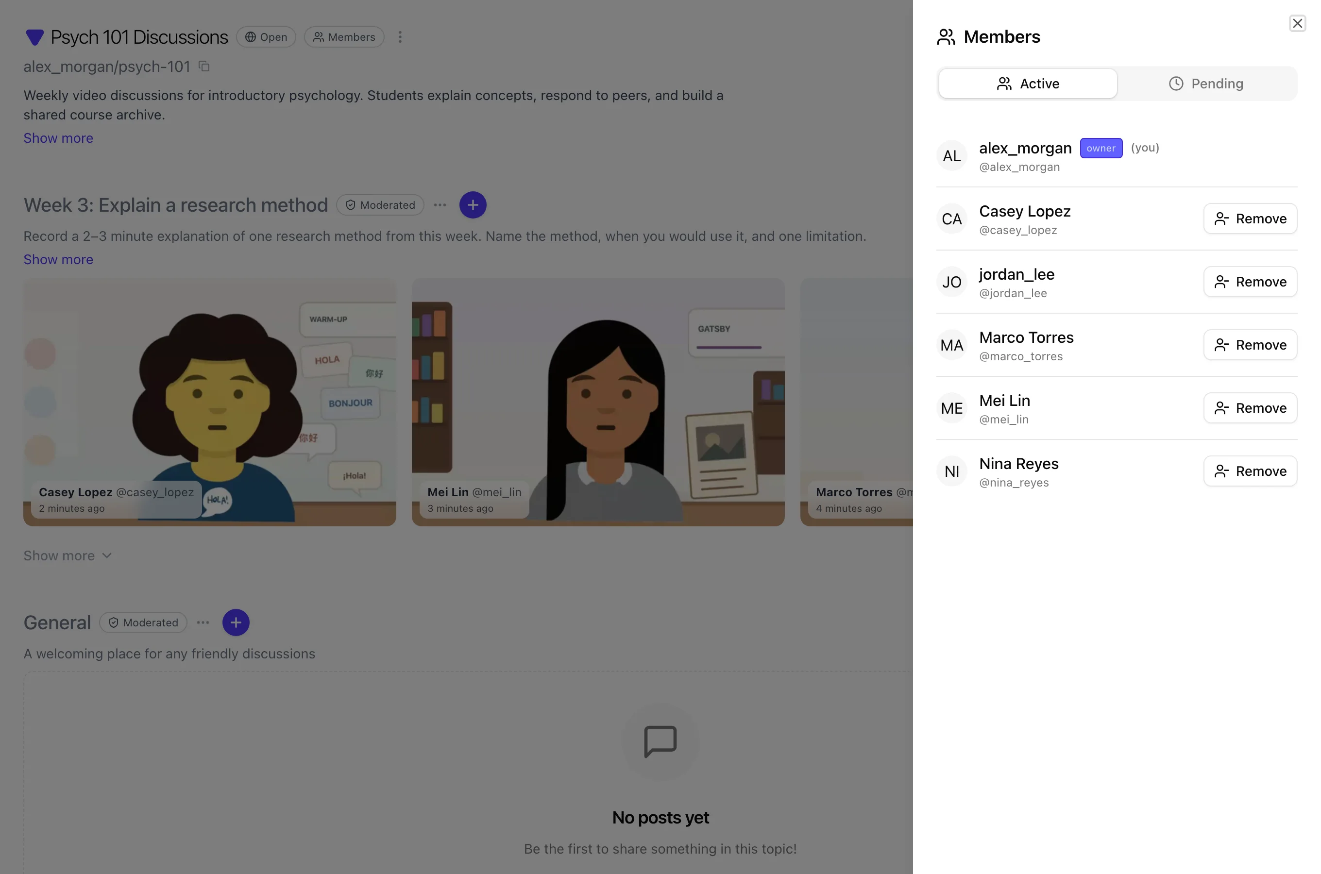Screen dimensions: 1321x874
Task: Click the purple Psych 101 logo icon
Action: (x=34, y=37)
